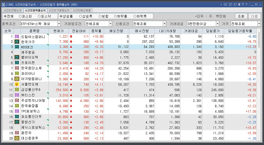This screenshot has height=145, width=264.
Task: Click the 신 badge beside 한국화장품
Action: click(17, 106)
